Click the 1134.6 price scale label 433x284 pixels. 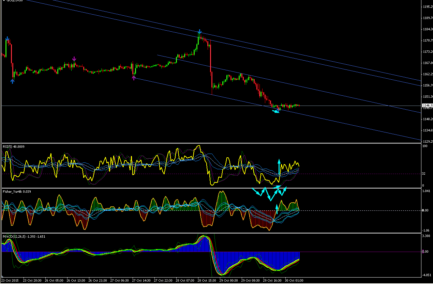(428, 130)
